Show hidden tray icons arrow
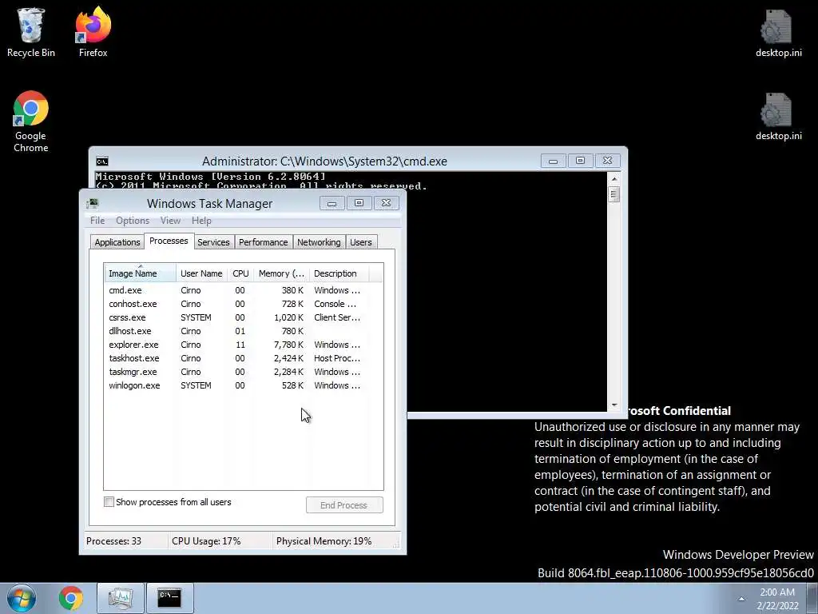Image resolution: width=818 pixels, height=614 pixels. pos(741,599)
